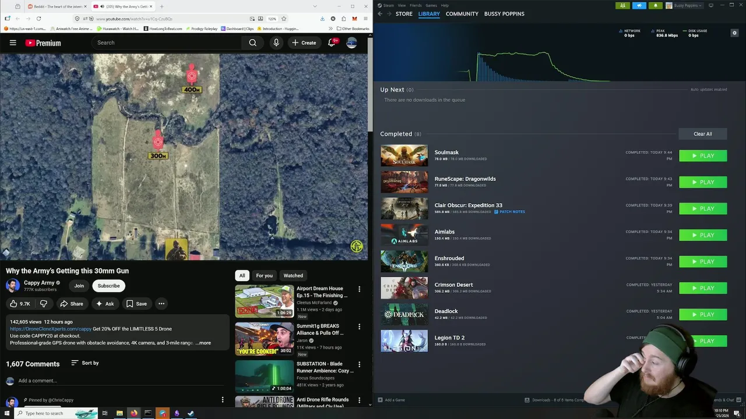Click the YouTube search magnifier button
The width and height of the screenshot is (746, 419).
tap(252, 42)
